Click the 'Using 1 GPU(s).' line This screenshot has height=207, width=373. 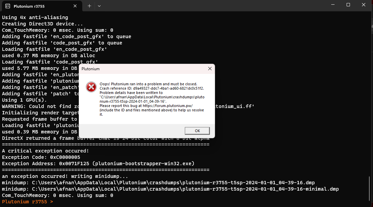click(x=24, y=100)
